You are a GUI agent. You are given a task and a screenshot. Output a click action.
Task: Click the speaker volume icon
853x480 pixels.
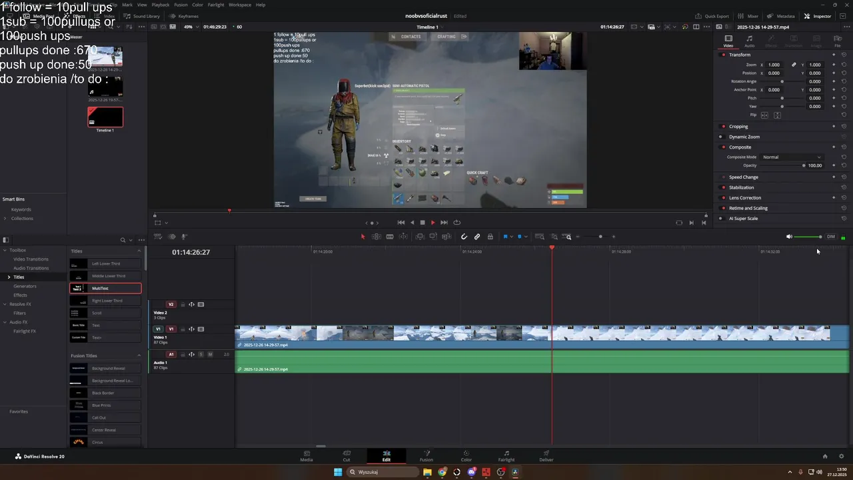tap(789, 237)
